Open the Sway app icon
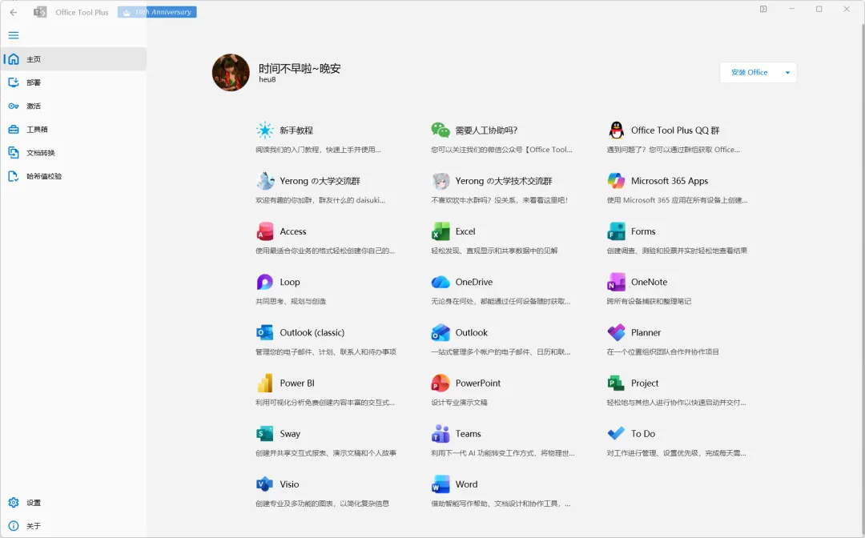This screenshot has height=538, width=865. [265, 434]
